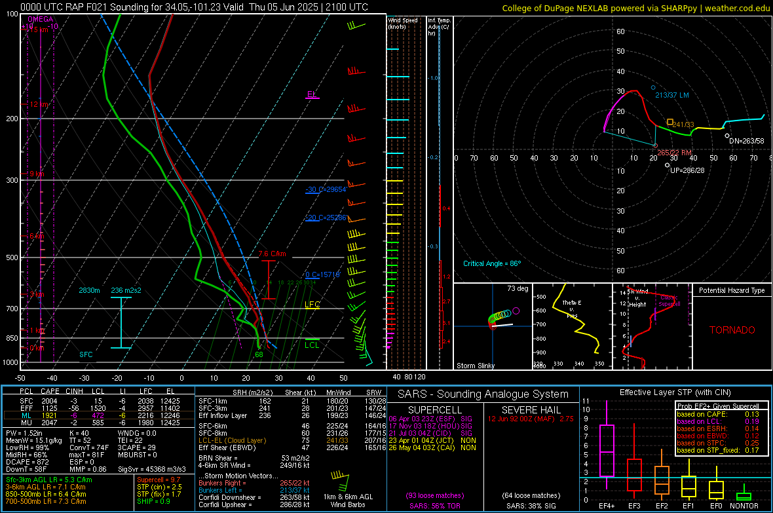Click the Sfc-3km AGL LR = 5.3 C/km entry

click(49, 480)
